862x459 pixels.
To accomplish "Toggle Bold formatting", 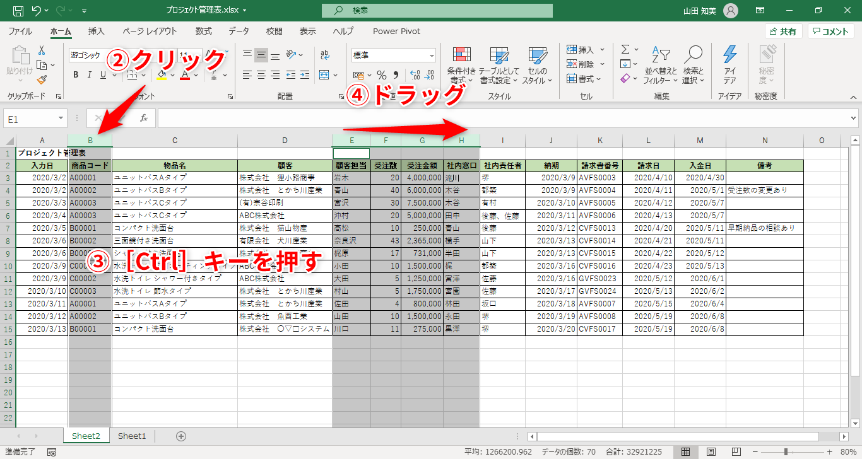I will click(x=76, y=75).
